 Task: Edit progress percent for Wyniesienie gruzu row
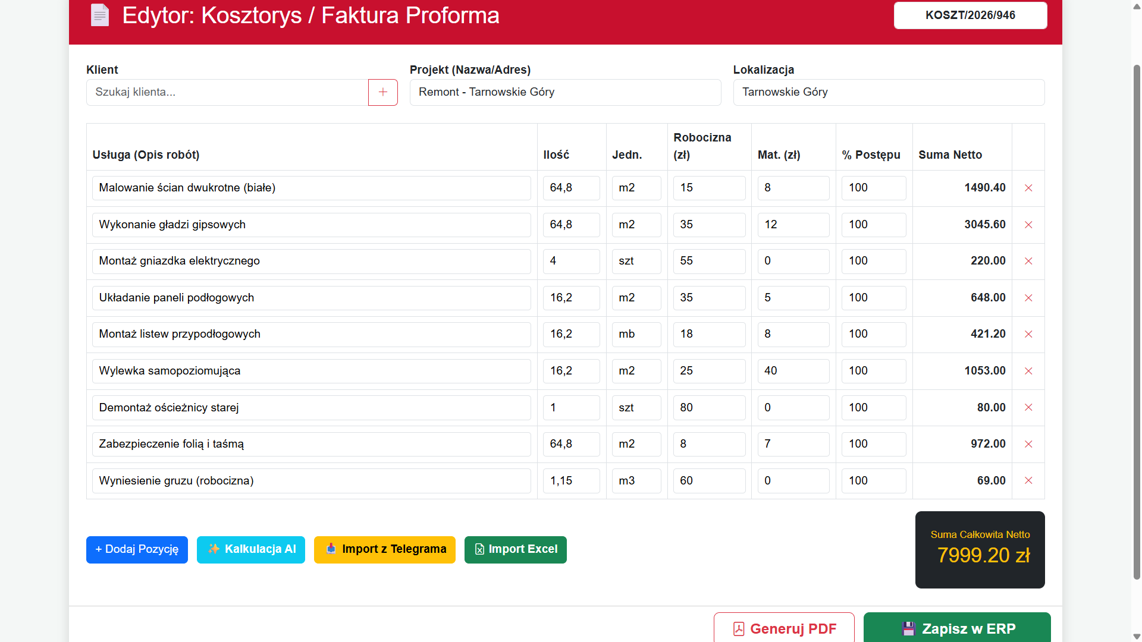pyautogui.click(x=874, y=480)
